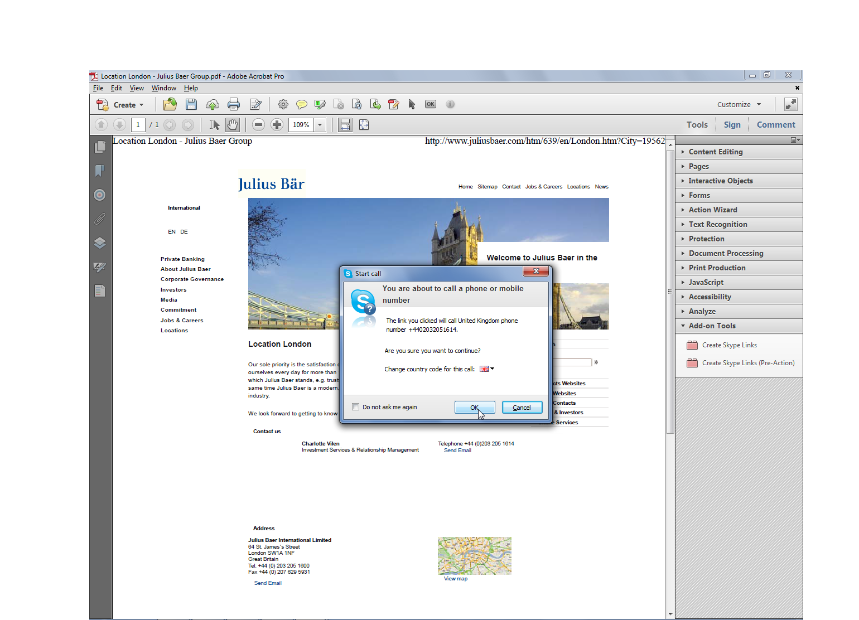Check Do not ask me again
This screenshot has width=859, height=620.
[355, 407]
